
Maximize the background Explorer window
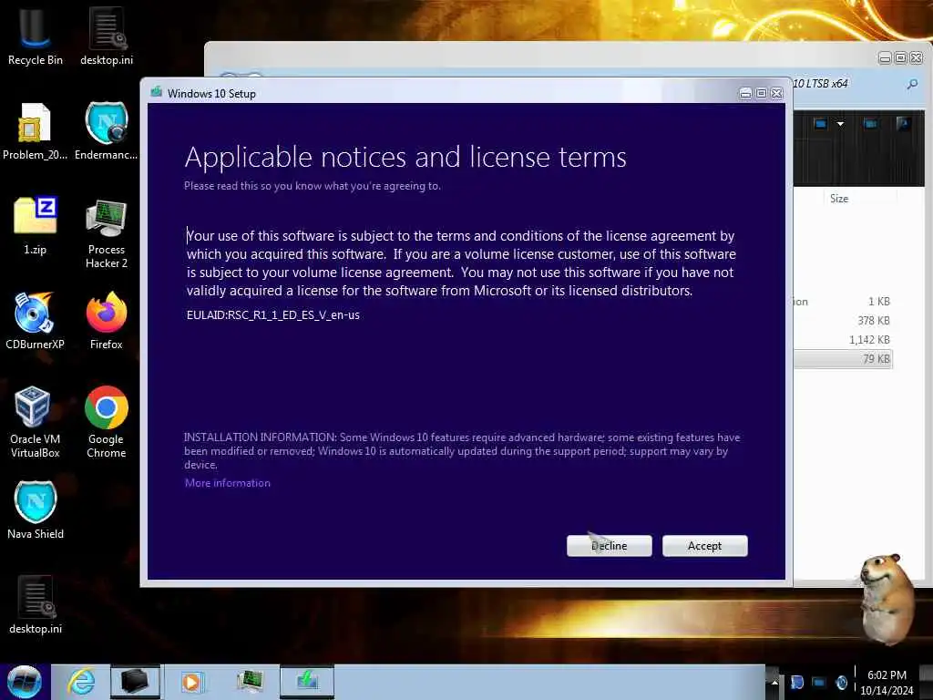click(x=900, y=57)
